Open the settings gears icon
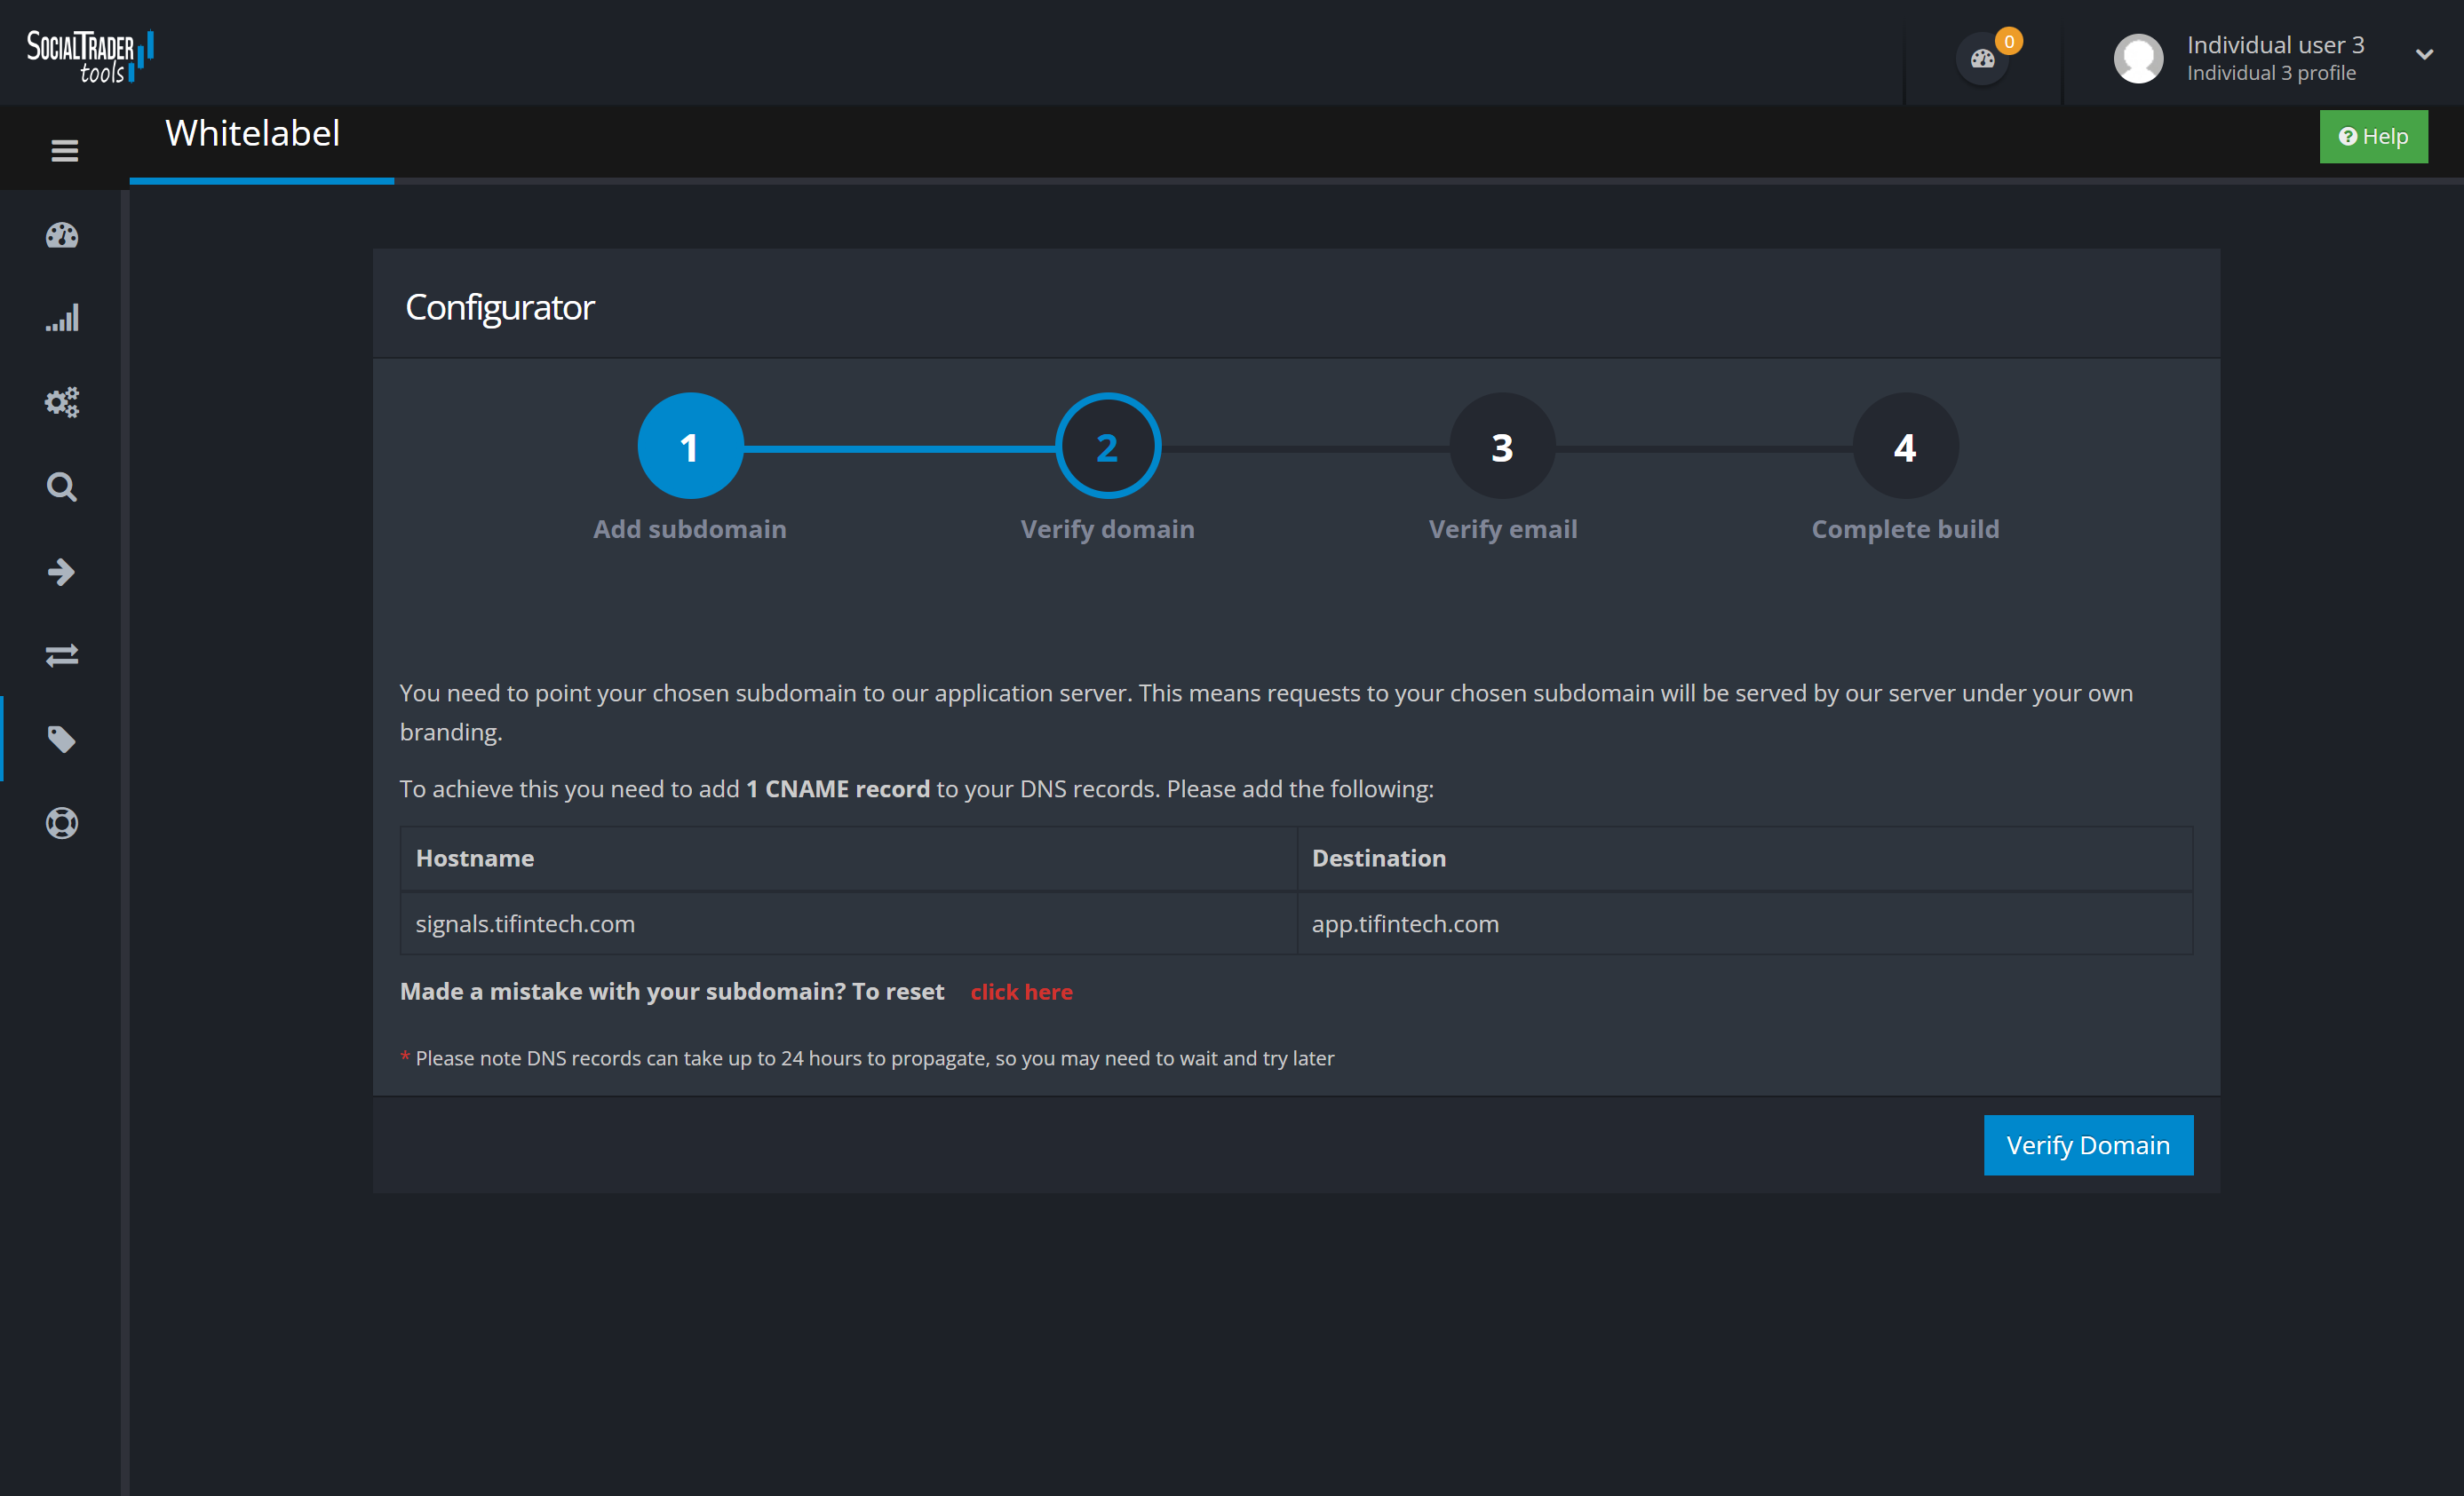The image size is (2464, 1496). click(x=62, y=403)
